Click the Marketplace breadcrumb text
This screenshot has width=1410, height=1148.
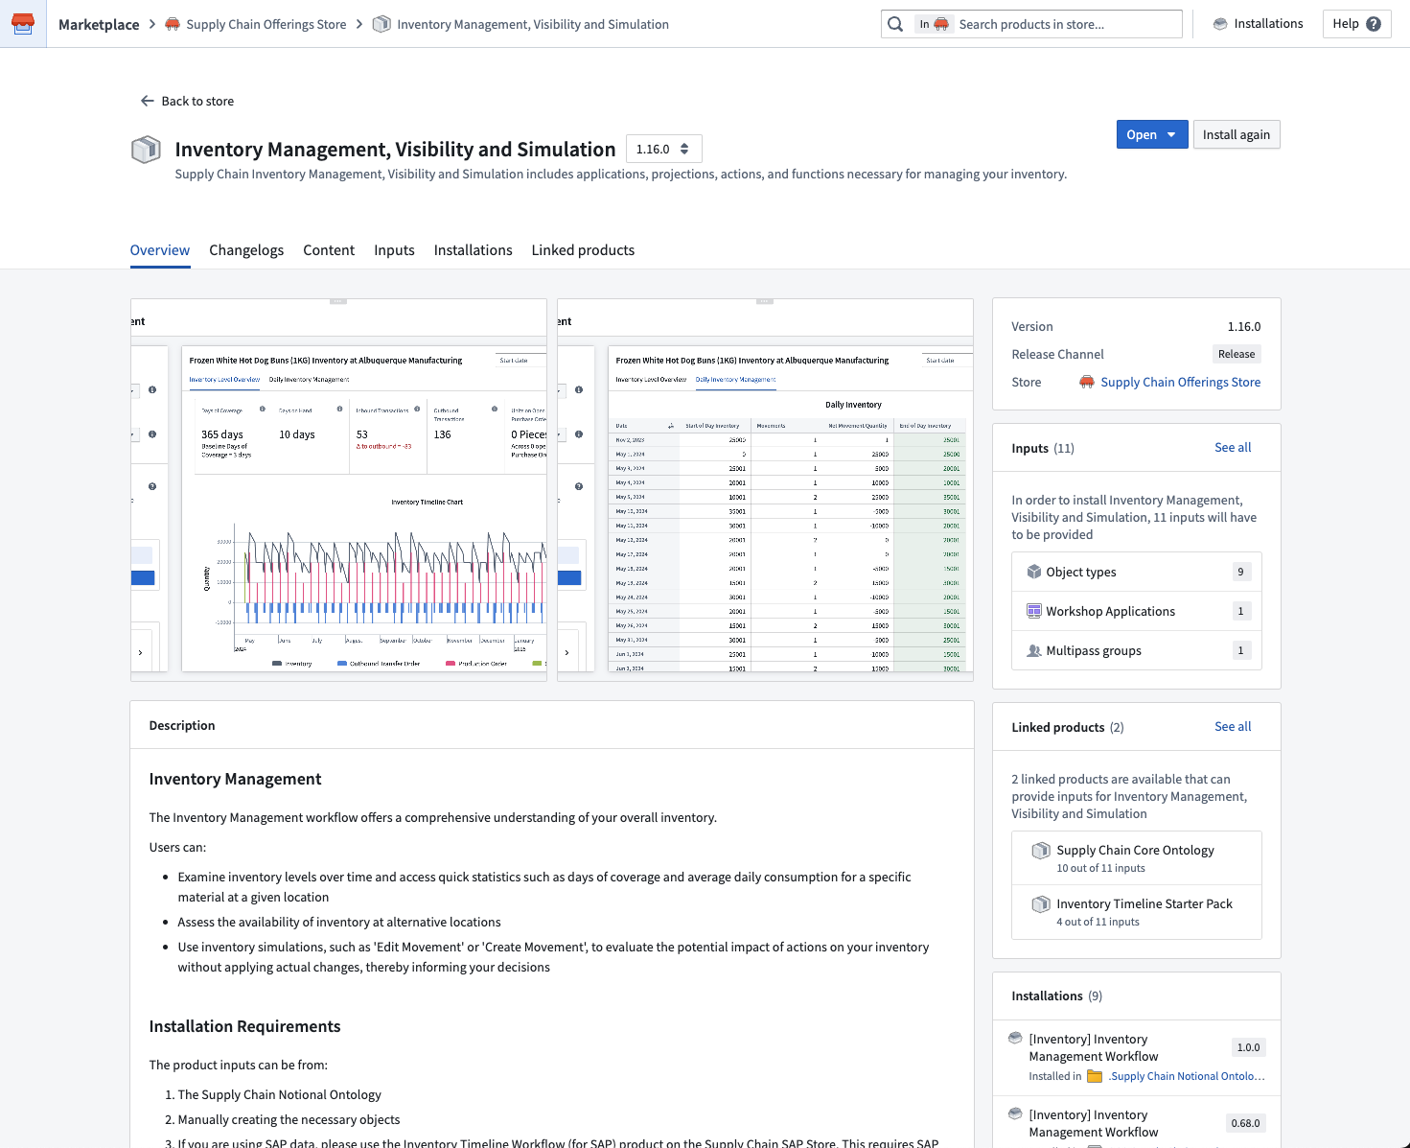click(x=99, y=24)
